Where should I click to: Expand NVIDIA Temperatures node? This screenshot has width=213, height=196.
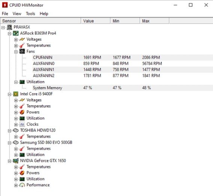pyautogui.click(x=16, y=167)
